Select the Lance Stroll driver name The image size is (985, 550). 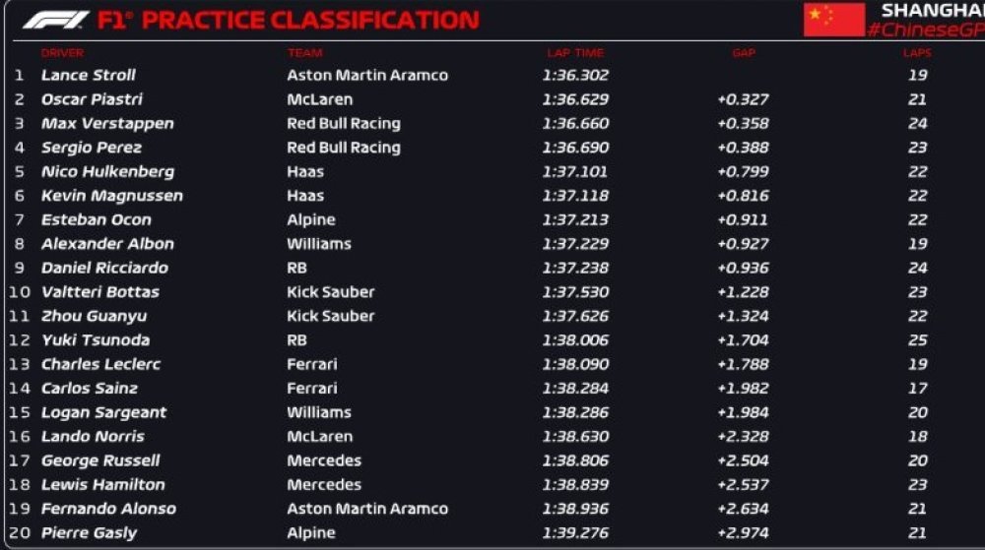pyautogui.click(x=89, y=75)
